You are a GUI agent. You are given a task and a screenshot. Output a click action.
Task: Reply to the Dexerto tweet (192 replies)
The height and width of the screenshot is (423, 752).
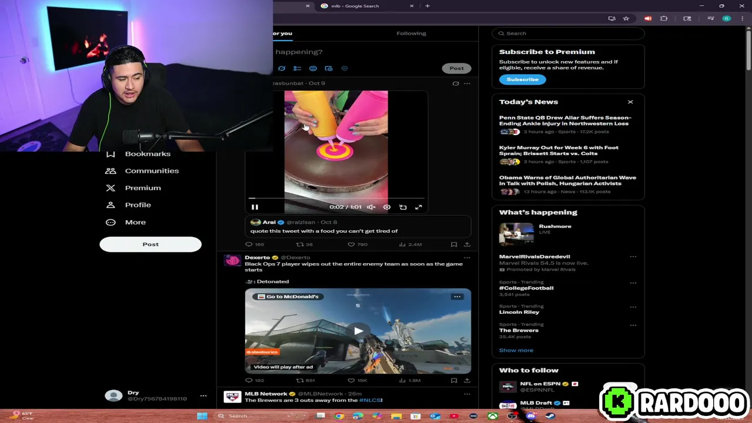pos(254,381)
